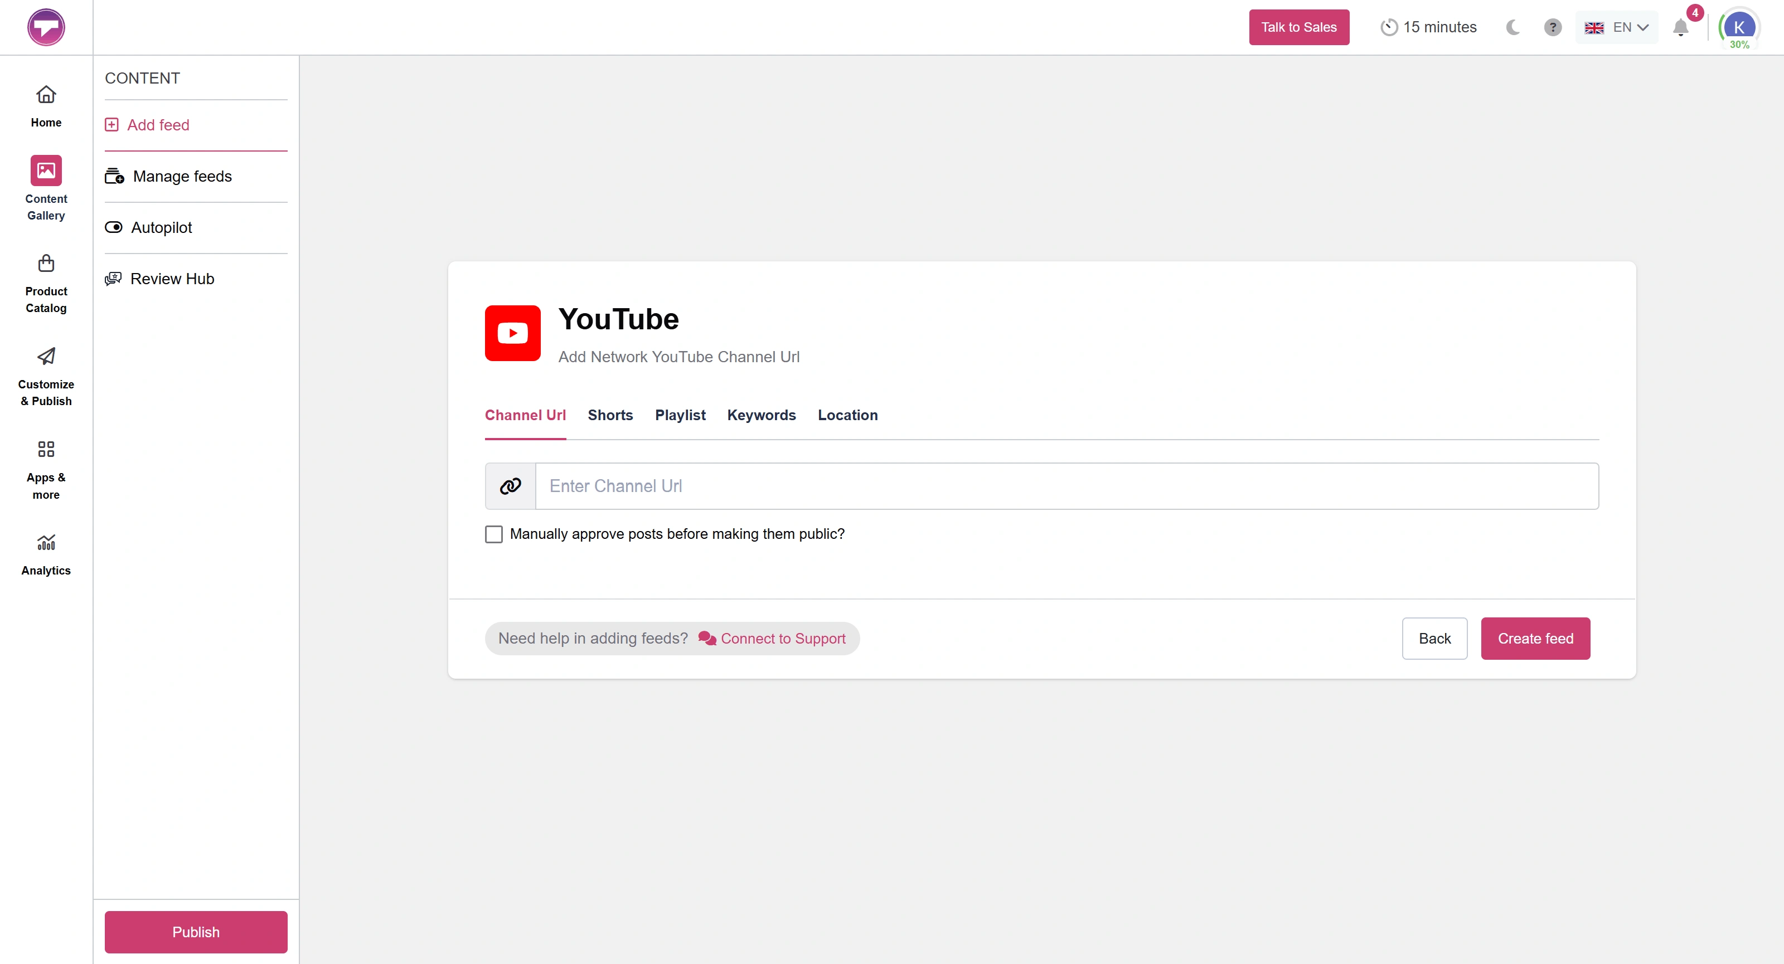The width and height of the screenshot is (1784, 964).
Task: Switch to dark mode moon icon
Action: coord(1512,27)
